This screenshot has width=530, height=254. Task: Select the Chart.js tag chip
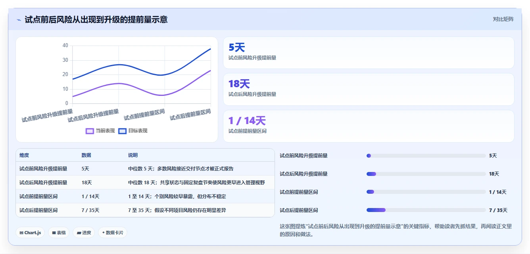pos(30,233)
